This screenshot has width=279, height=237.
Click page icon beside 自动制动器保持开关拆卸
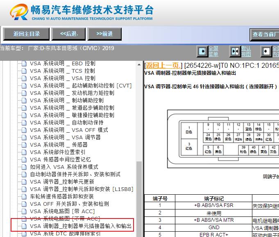(x=24, y=175)
